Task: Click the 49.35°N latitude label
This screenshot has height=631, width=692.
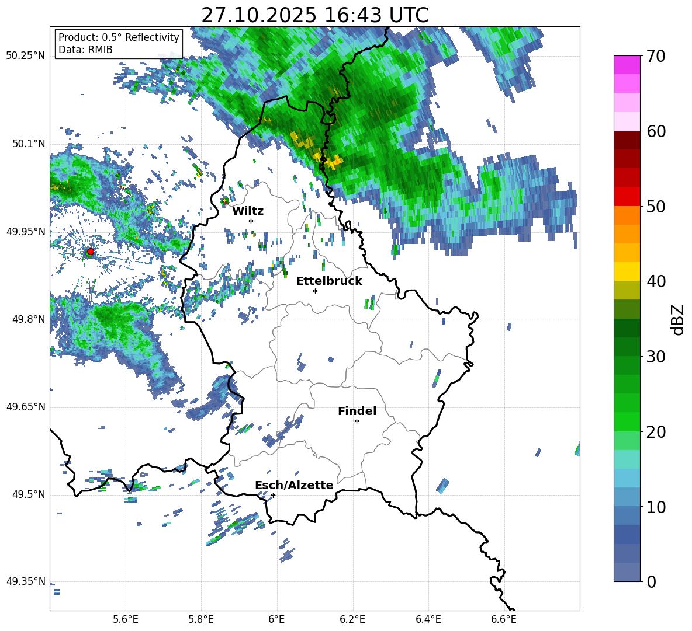Action: tap(26, 581)
